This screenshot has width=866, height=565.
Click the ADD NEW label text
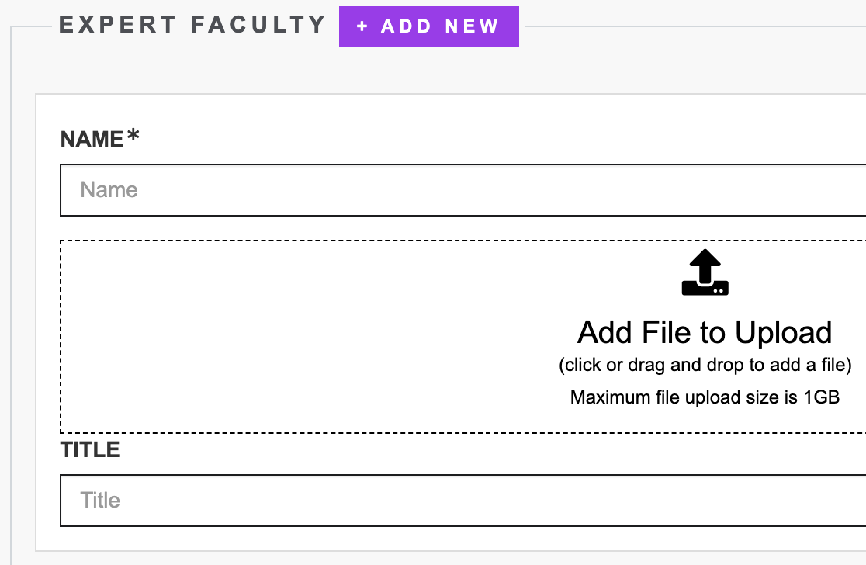click(x=440, y=26)
